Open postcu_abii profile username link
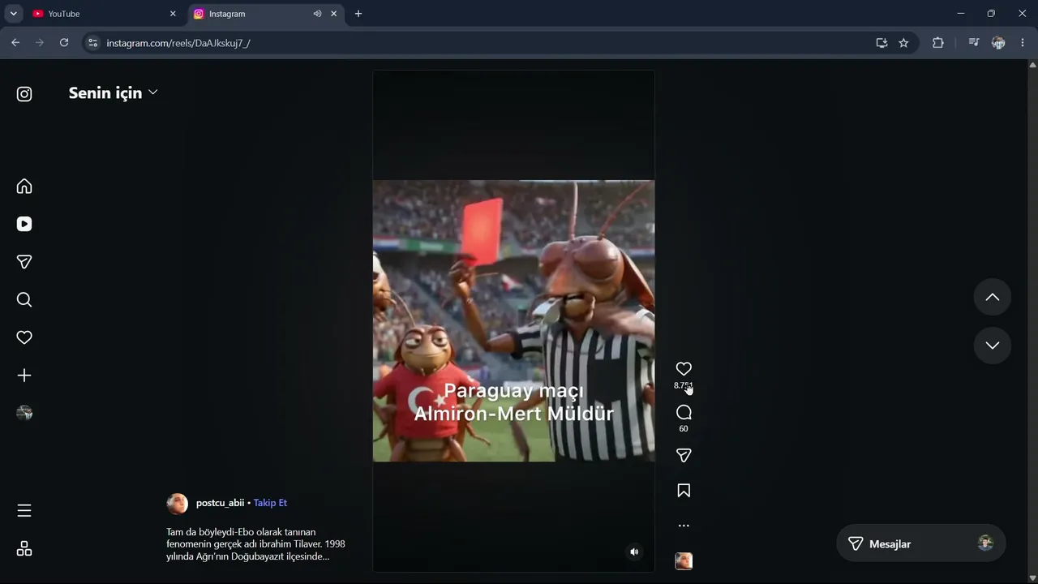The image size is (1038, 584). (x=220, y=503)
